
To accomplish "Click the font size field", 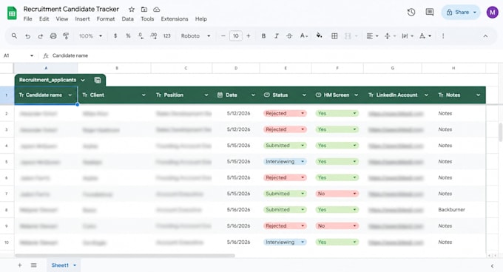I will click(x=235, y=36).
